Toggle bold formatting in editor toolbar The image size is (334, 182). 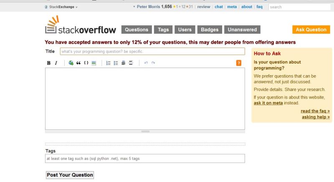point(48,63)
